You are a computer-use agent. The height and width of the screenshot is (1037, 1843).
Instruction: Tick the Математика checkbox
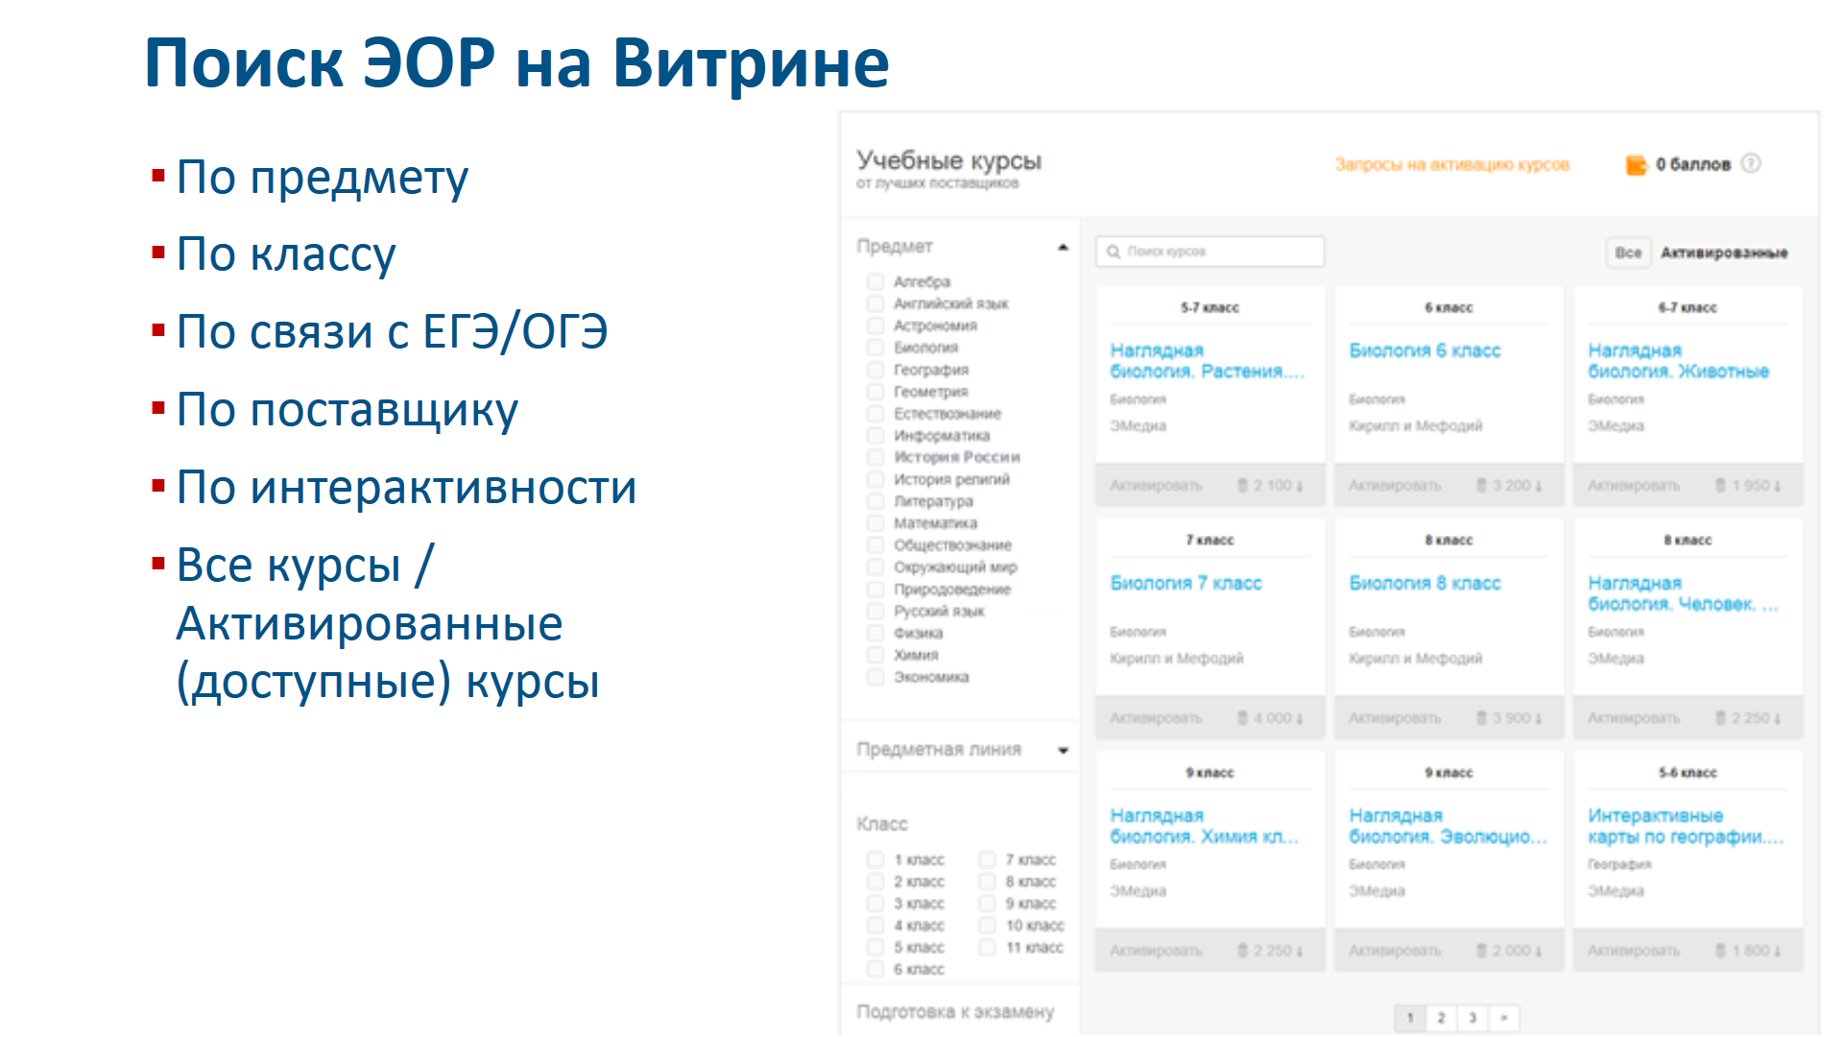pyautogui.click(x=874, y=523)
